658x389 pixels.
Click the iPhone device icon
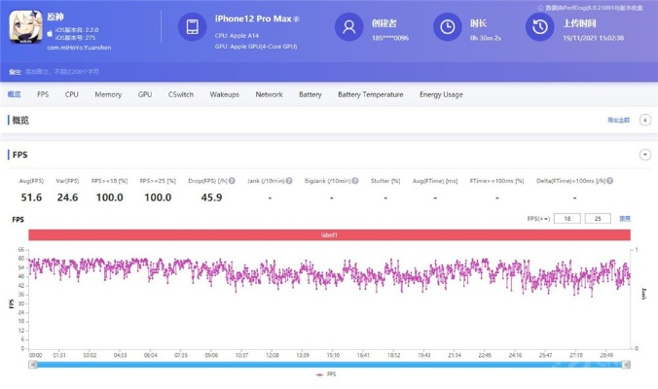[x=192, y=27]
